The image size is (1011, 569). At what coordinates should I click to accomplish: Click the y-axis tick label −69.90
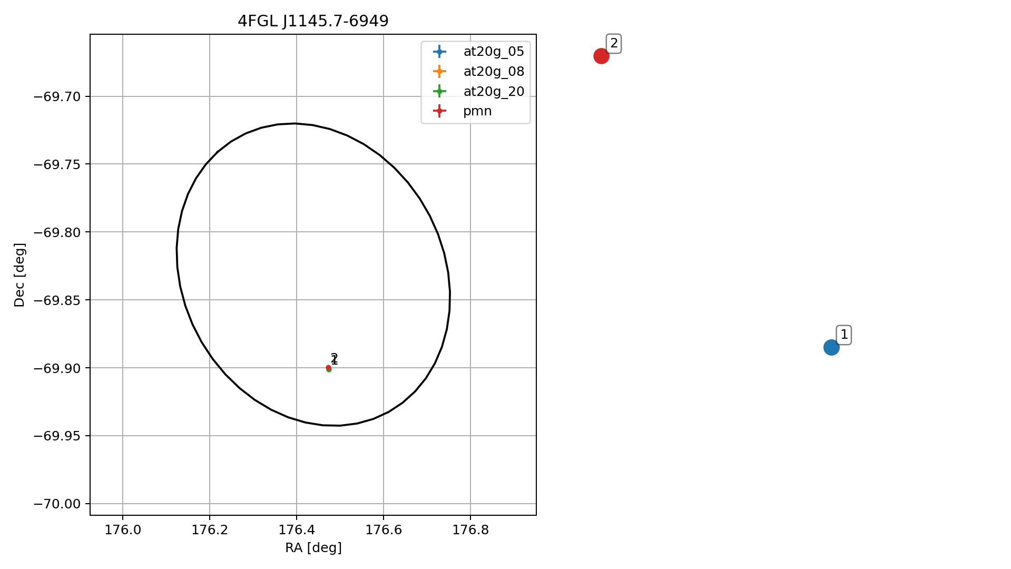coord(57,368)
